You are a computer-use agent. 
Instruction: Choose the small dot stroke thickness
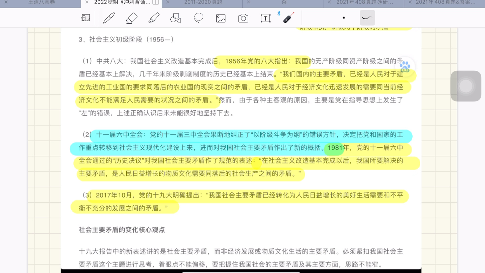[x=344, y=18]
